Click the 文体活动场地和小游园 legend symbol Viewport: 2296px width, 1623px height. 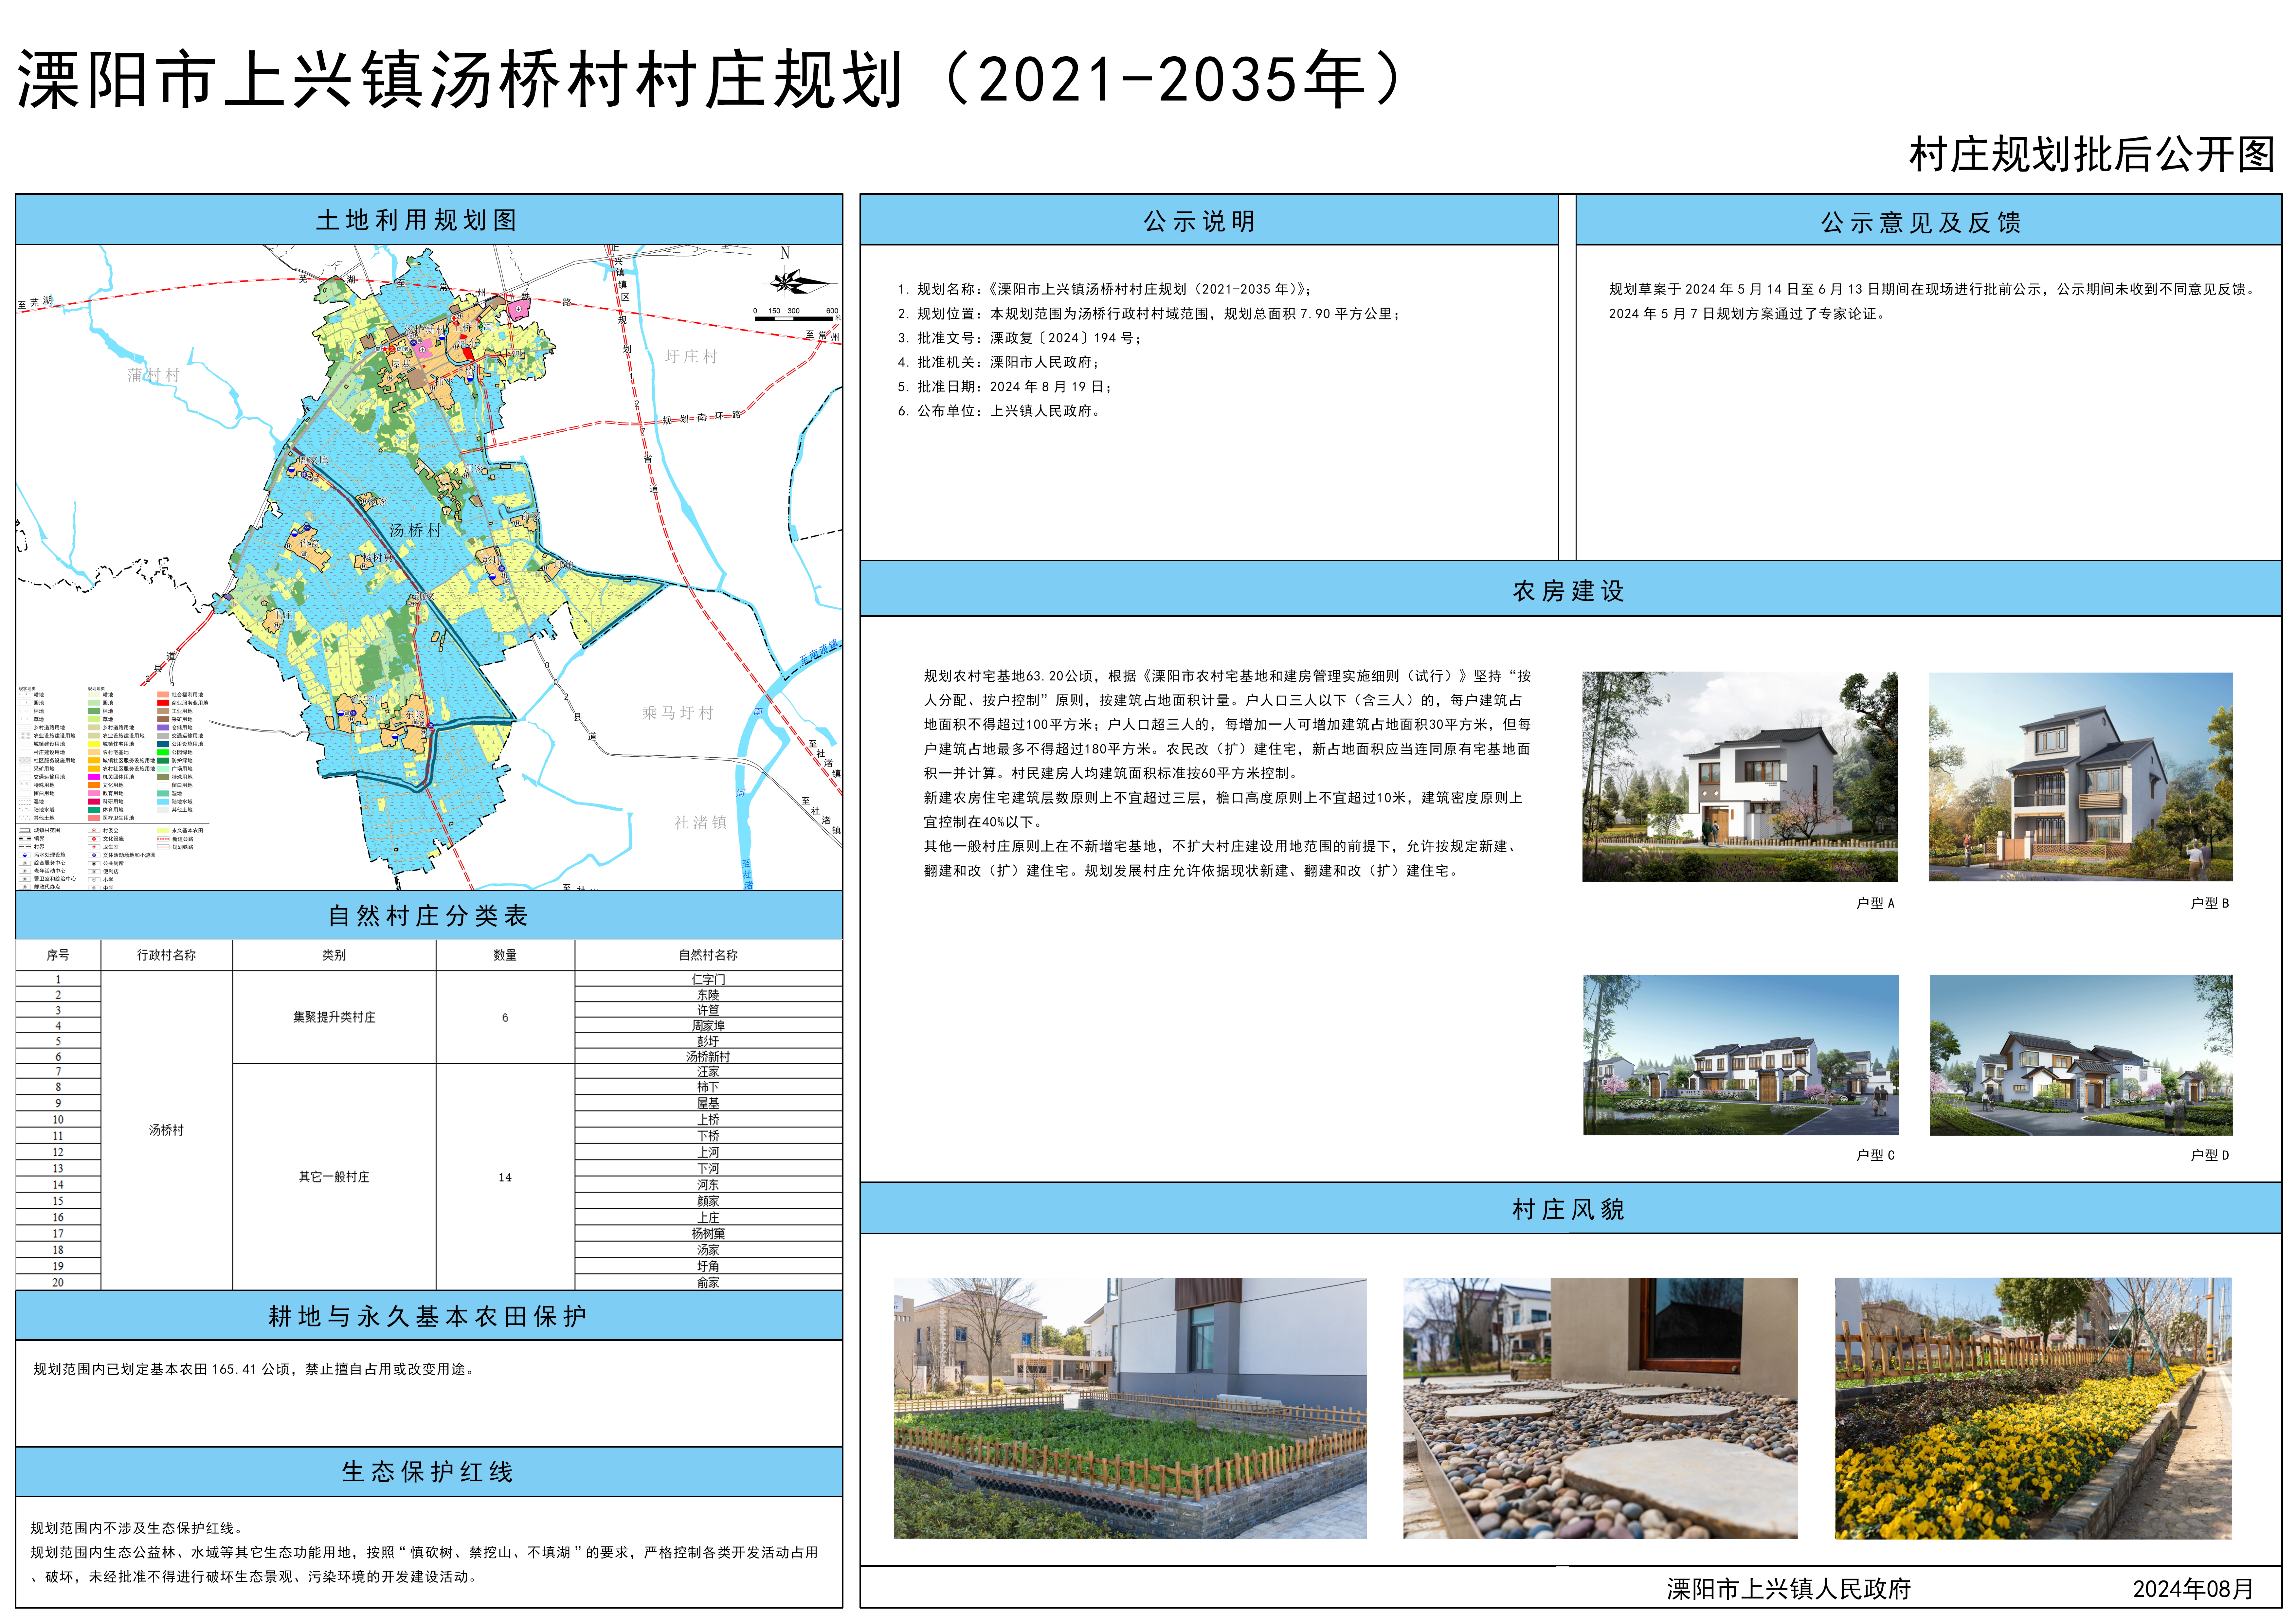coord(94,855)
